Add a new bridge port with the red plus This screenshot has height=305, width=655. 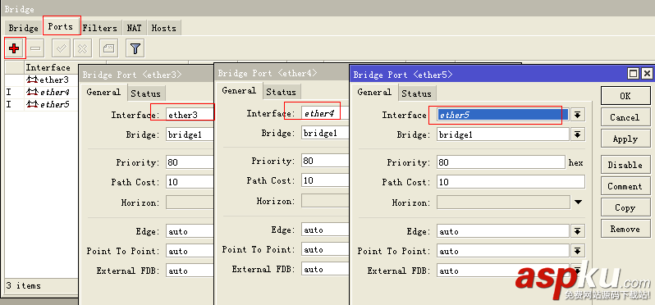(14, 48)
